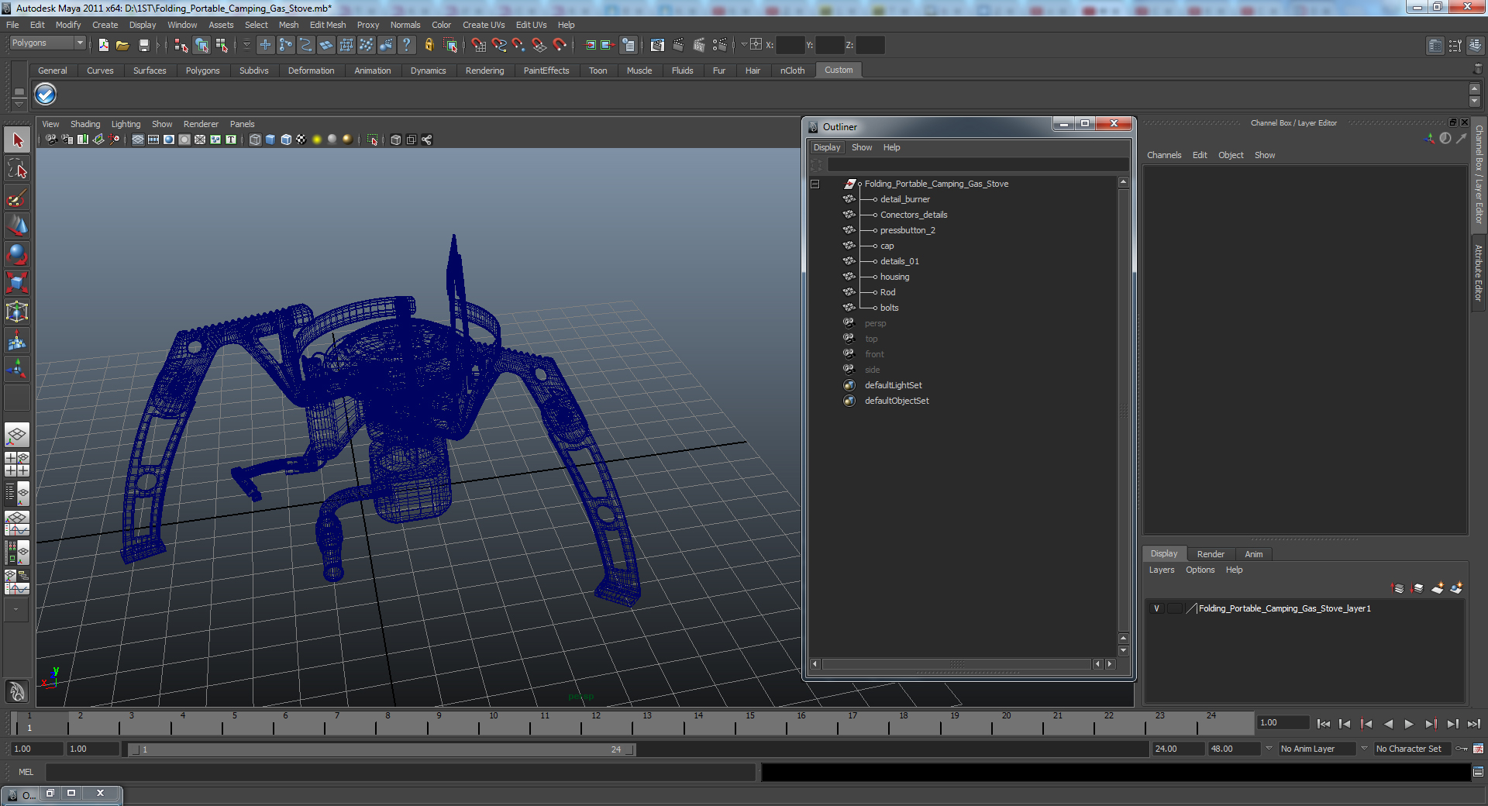Expand shelf options arrow at left

pos(19,103)
